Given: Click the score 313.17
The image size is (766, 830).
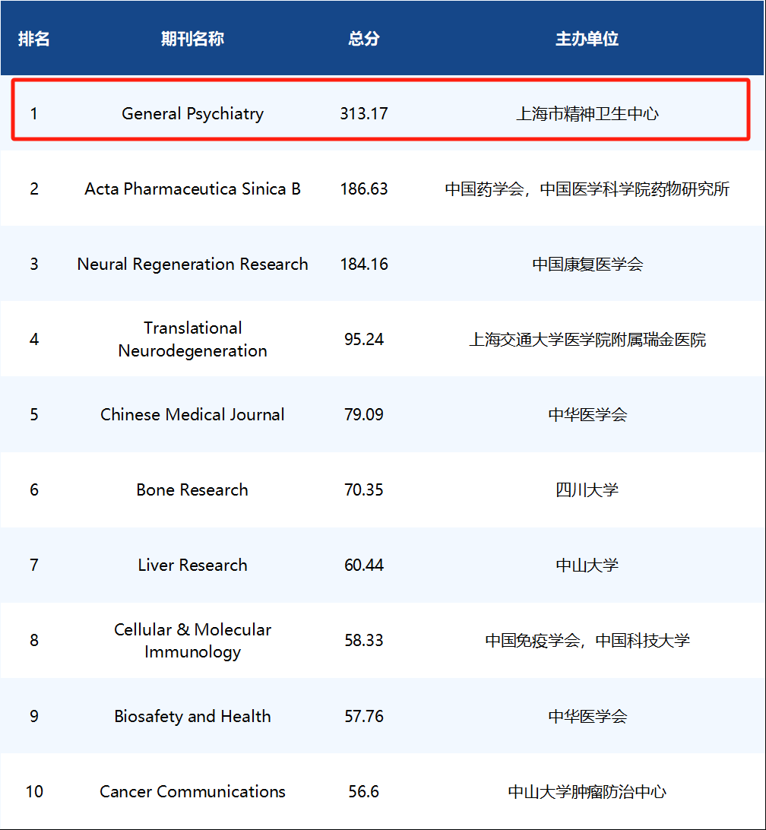Looking at the screenshot, I should (x=364, y=114).
